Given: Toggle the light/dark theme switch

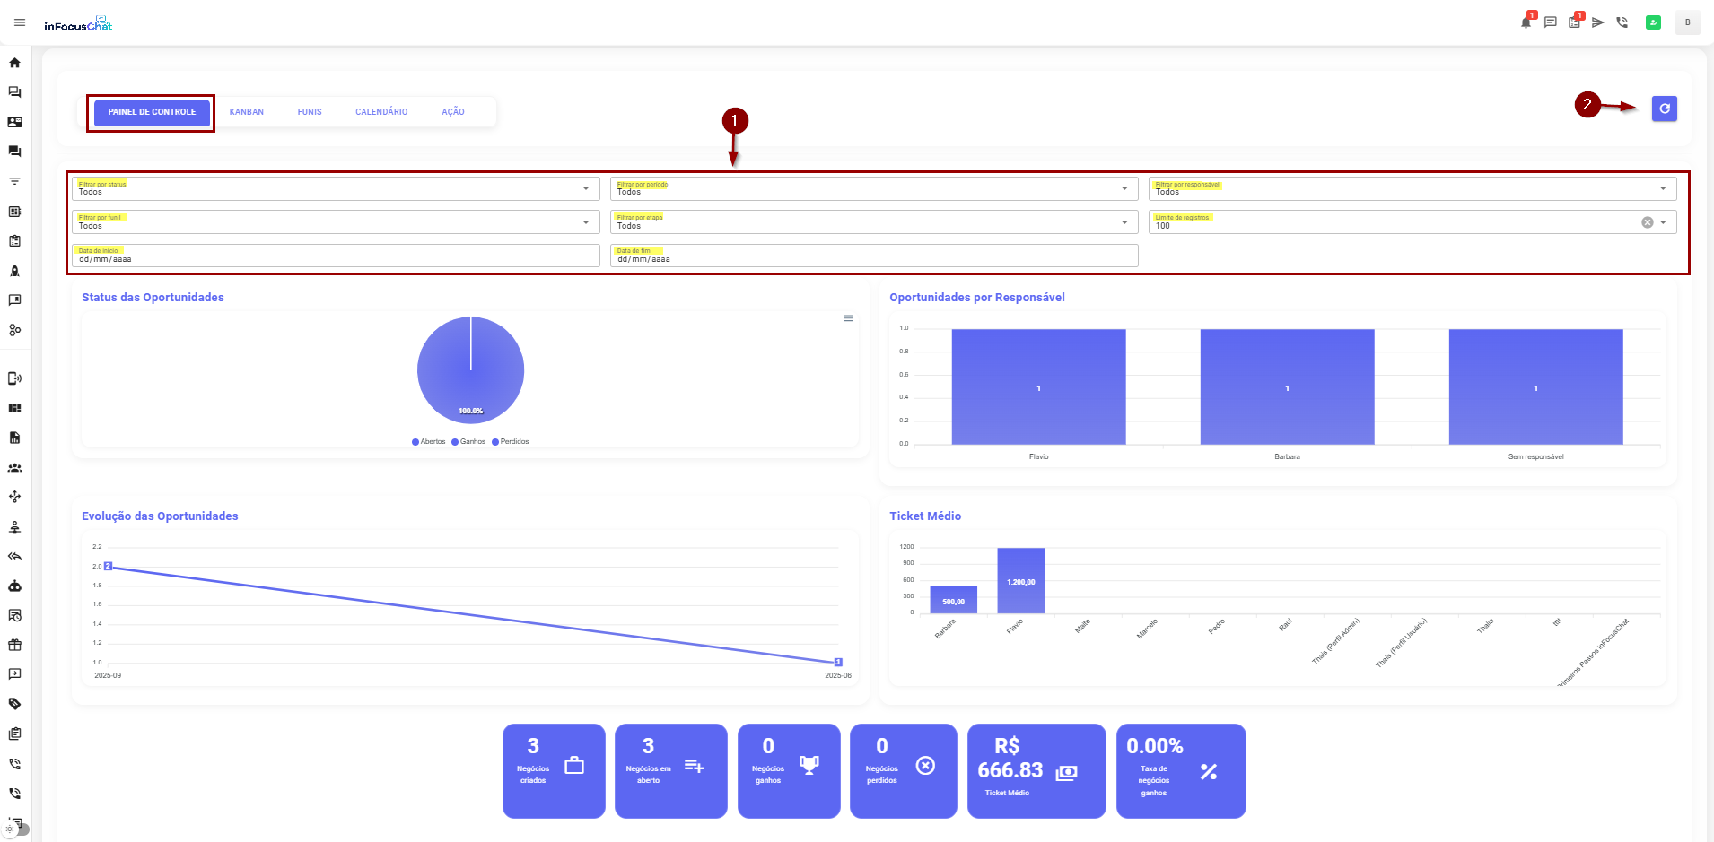Looking at the screenshot, I should pos(16,829).
